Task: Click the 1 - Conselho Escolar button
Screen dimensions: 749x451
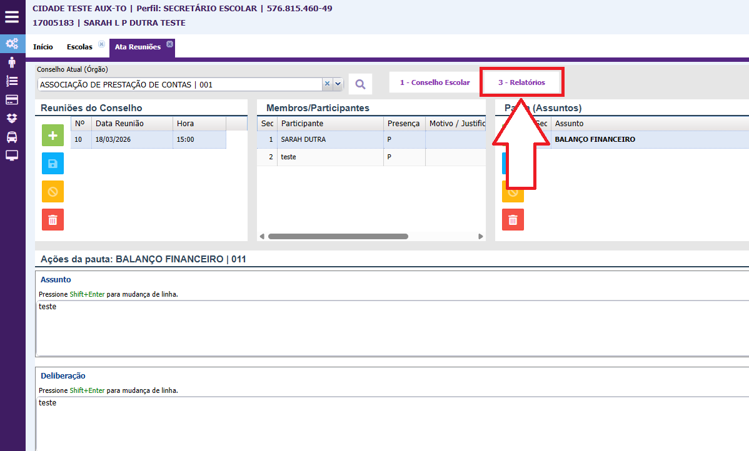Action: point(435,82)
